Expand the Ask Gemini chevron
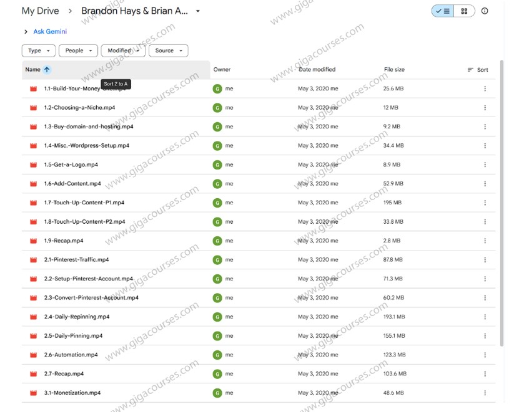The height and width of the screenshot is (412, 529). 26,32
